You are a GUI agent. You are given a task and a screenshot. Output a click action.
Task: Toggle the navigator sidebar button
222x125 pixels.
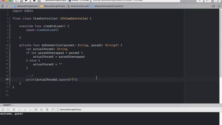click(17, 1)
